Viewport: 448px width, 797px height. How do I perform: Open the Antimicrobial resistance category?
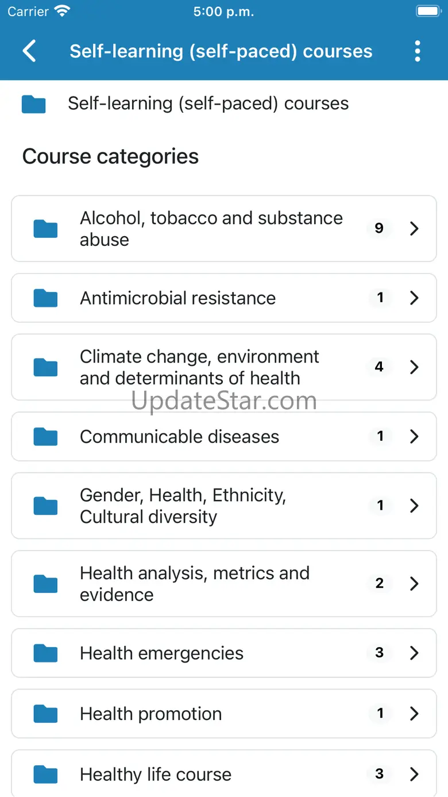coord(178,298)
